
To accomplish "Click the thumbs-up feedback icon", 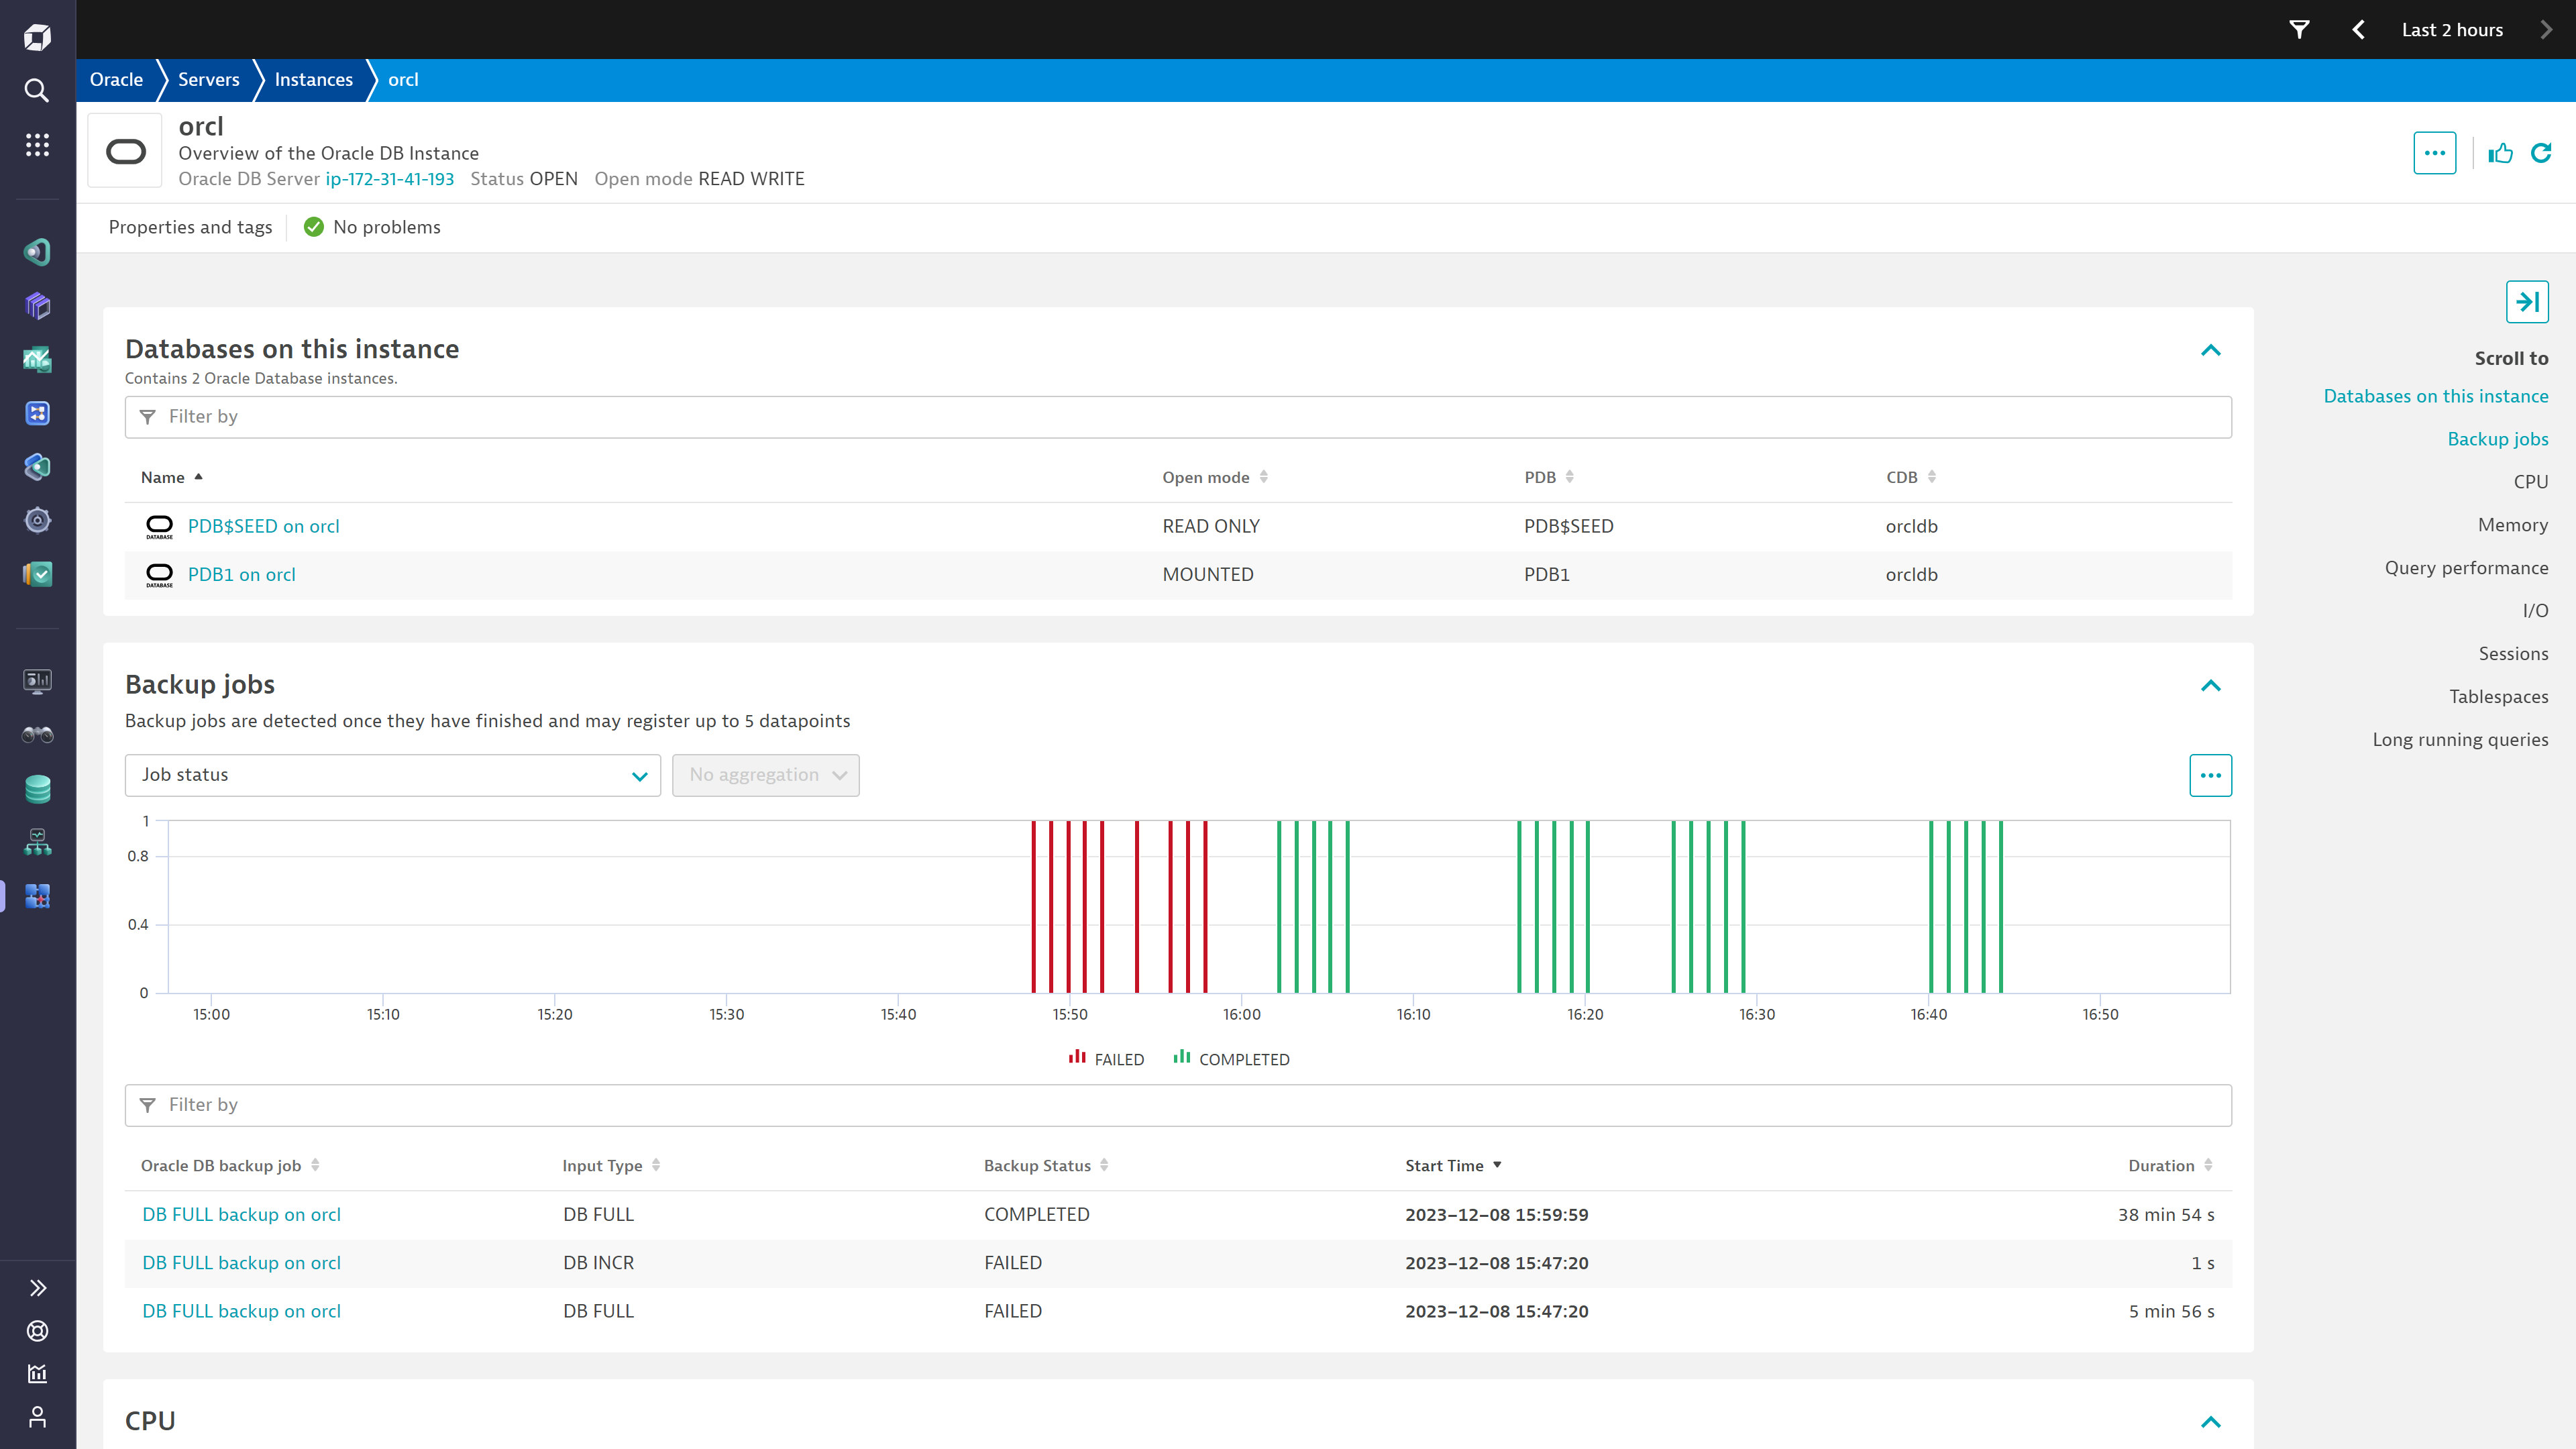I will point(2500,153).
